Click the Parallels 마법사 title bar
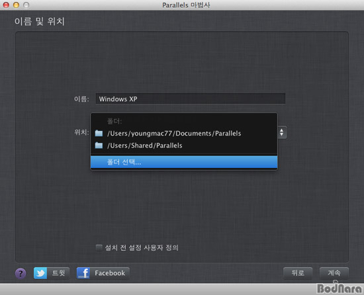364x295 pixels. coord(186,5)
